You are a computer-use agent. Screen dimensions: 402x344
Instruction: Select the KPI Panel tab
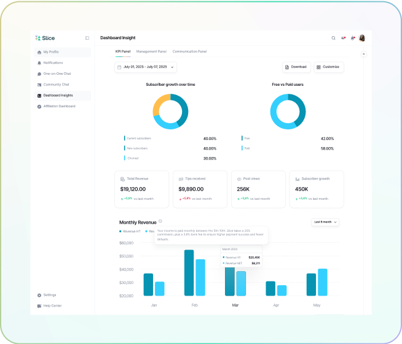click(123, 52)
